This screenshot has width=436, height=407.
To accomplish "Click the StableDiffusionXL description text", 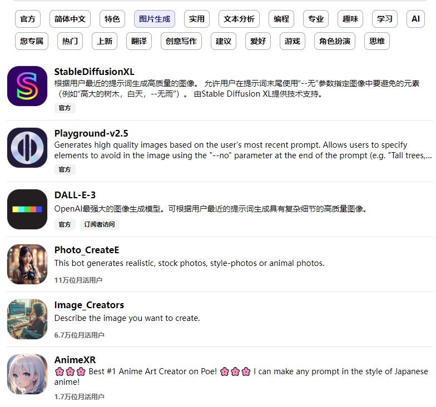I will coord(237,89).
